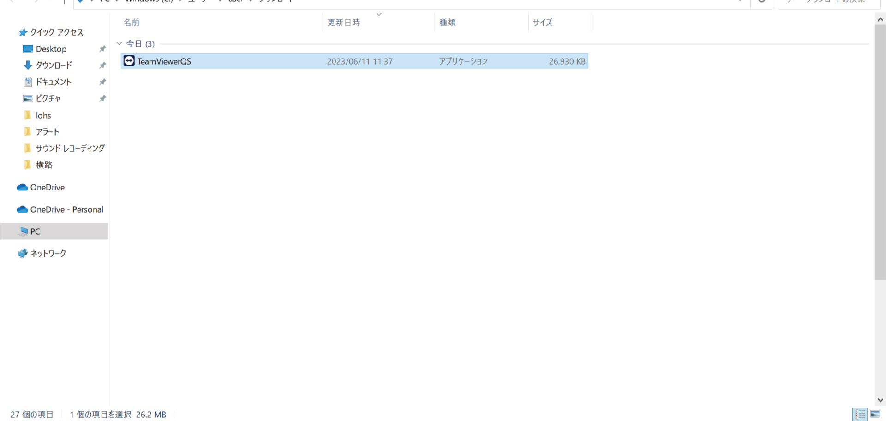This screenshot has height=421, width=886.
Task: Open ネットワーク in the navigation pane
Action: point(48,254)
